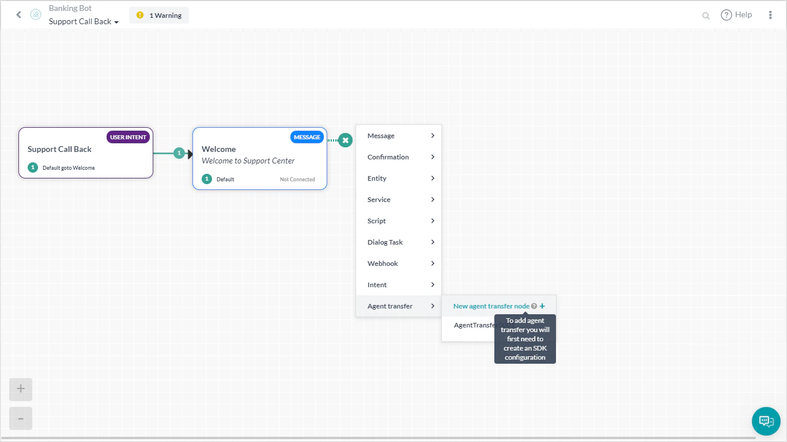Image resolution: width=787 pixels, height=442 pixels.
Task: Click the 1 Warning indicator
Action: click(x=158, y=15)
